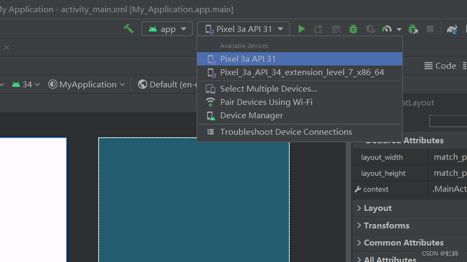Expand the Transforms attributes section
This screenshot has width=467, height=262.
[x=386, y=225]
